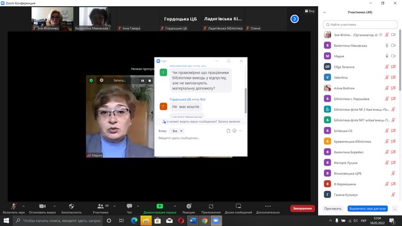Viewport: 402px width, 226px height.
Task: Click the Windows taskbar search box
Action: pos(57,221)
